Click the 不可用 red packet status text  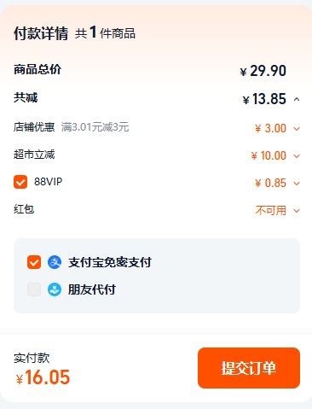tap(271, 211)
